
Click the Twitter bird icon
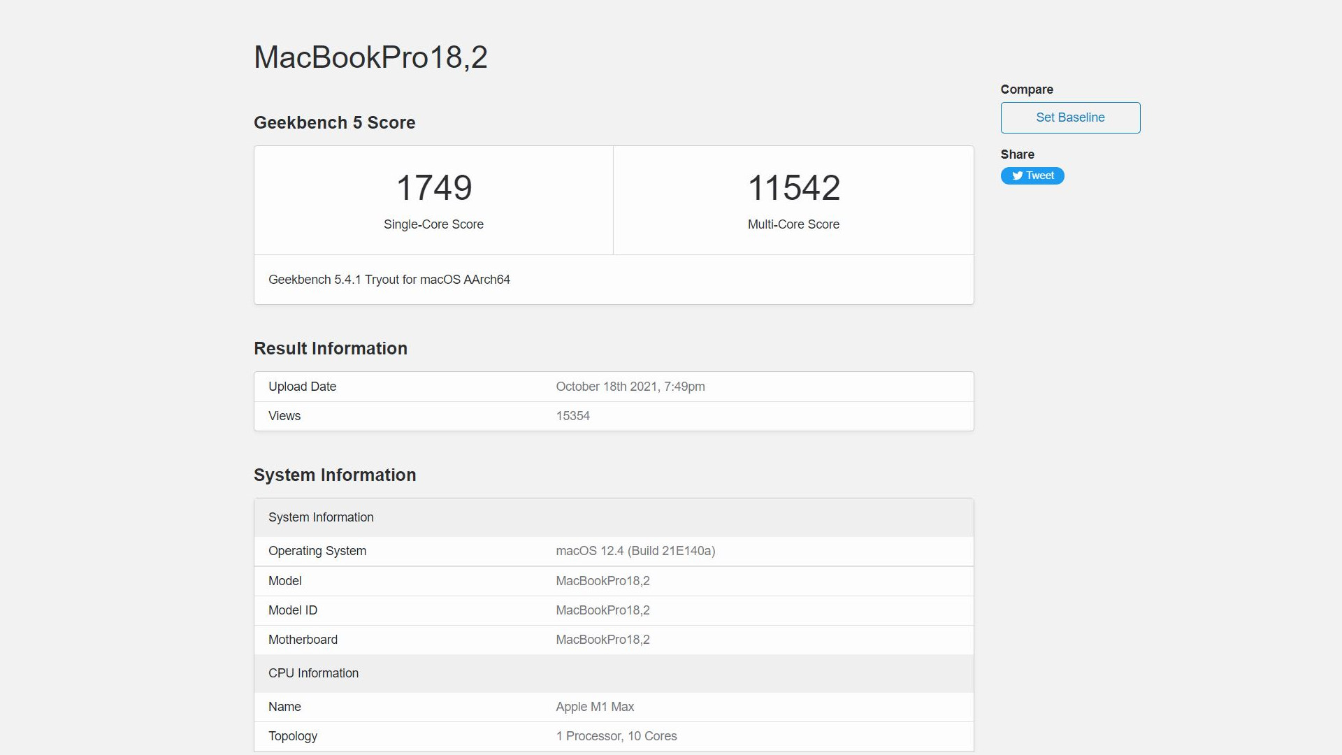pos(1018,176)
